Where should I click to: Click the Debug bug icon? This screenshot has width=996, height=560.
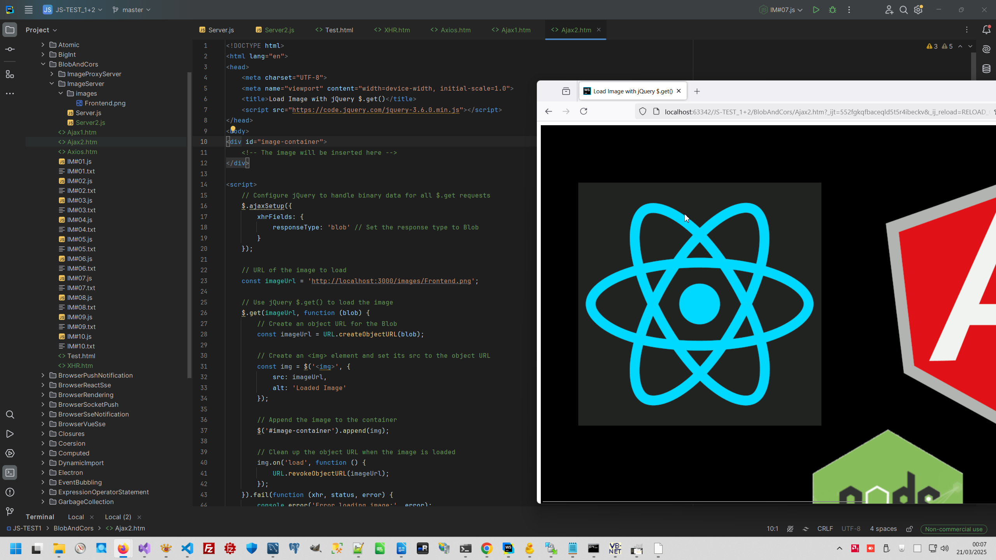point(833,10)
